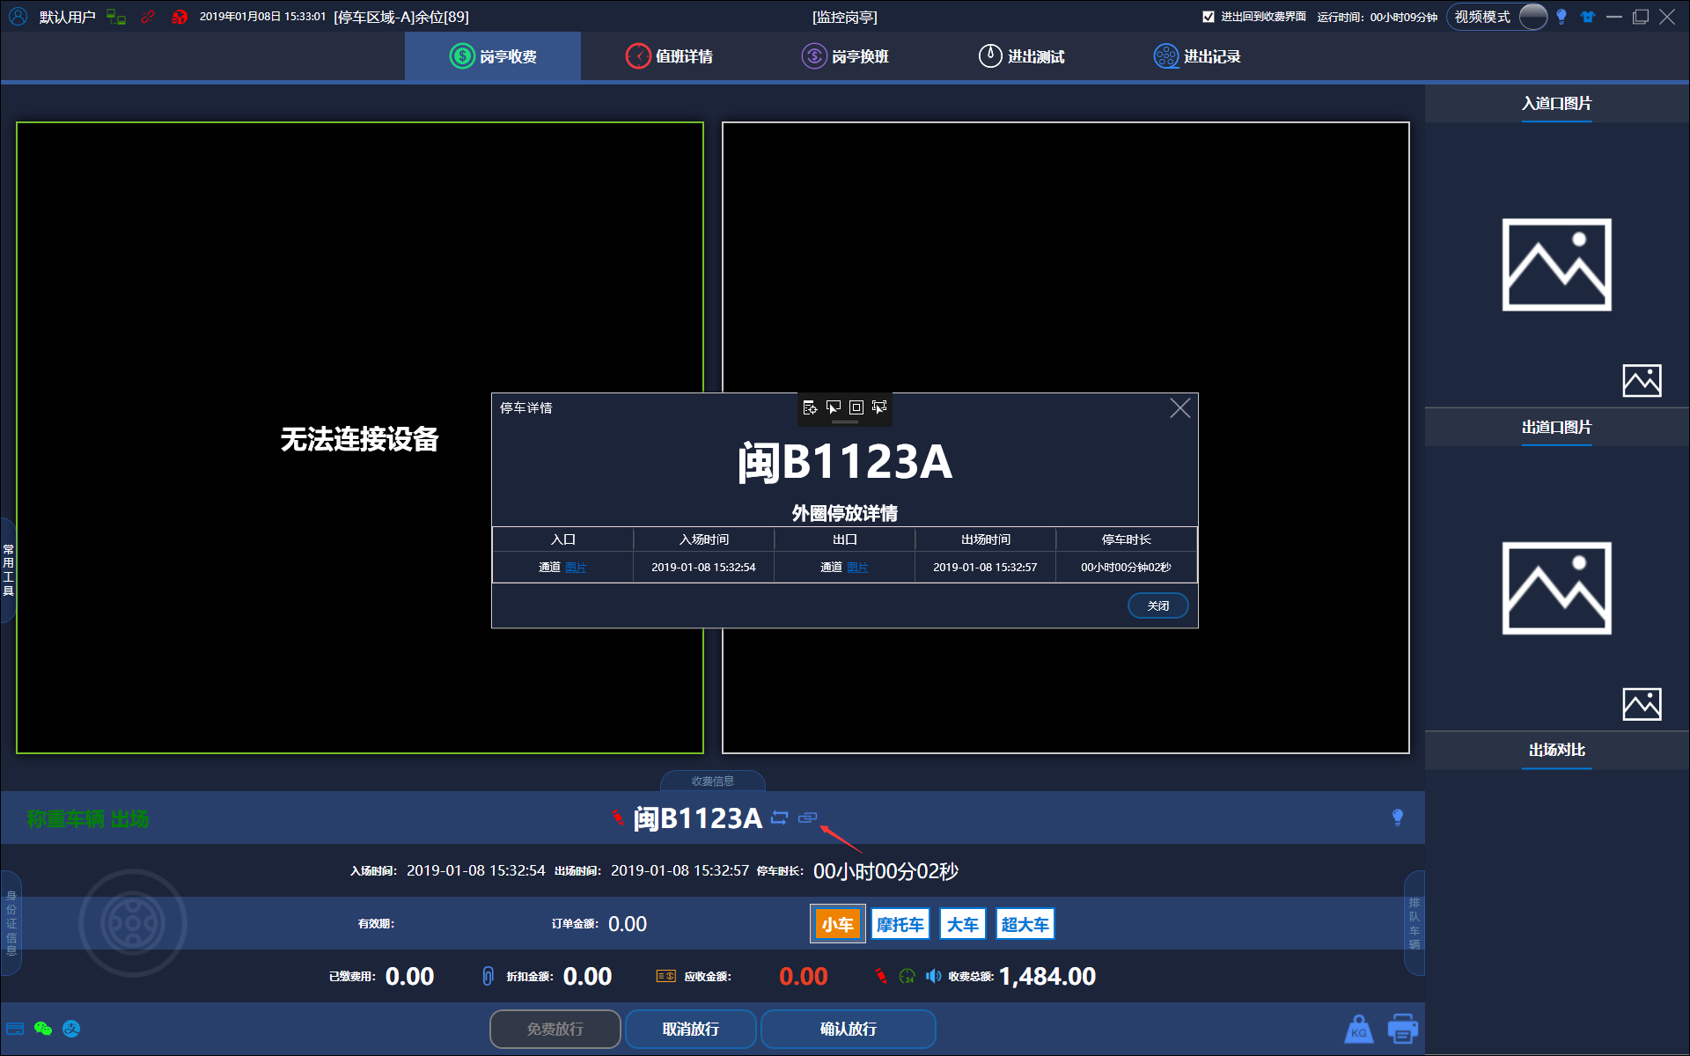1690x1056 pixels.
Task: Click the orange cash icon beside 应收金额
Action: pyautogui.click(x=666, y=976)
